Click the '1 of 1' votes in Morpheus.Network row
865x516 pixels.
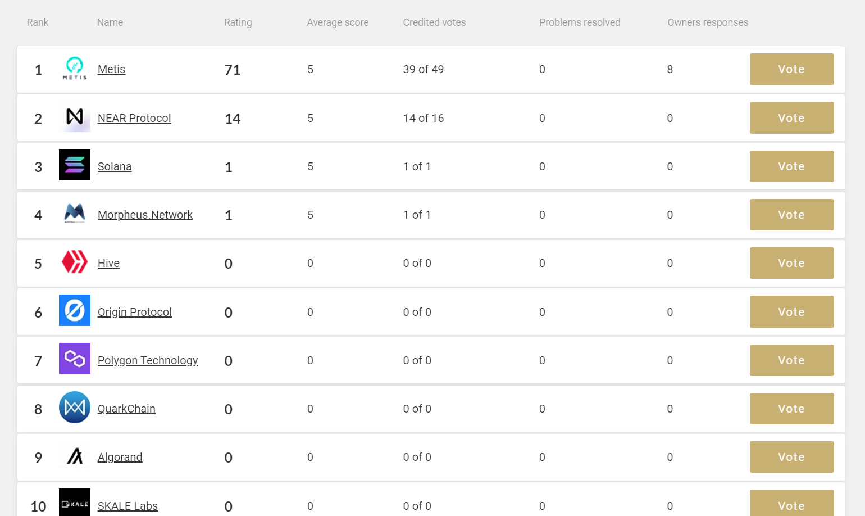coord(417,215)
